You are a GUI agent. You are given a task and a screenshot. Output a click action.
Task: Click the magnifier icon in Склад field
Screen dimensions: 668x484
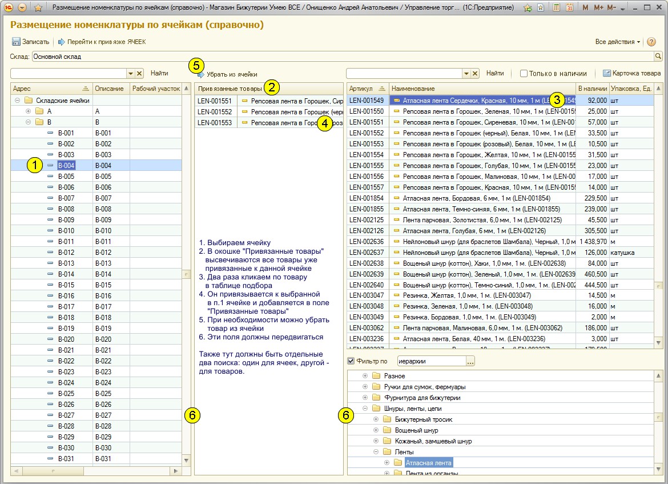[658, 57]
